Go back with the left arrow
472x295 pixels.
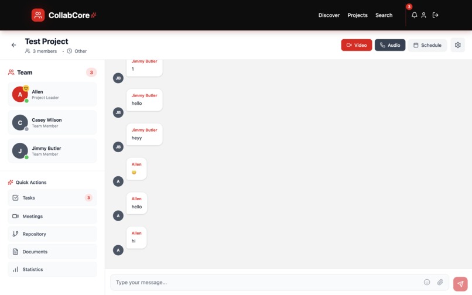point(14,45)
